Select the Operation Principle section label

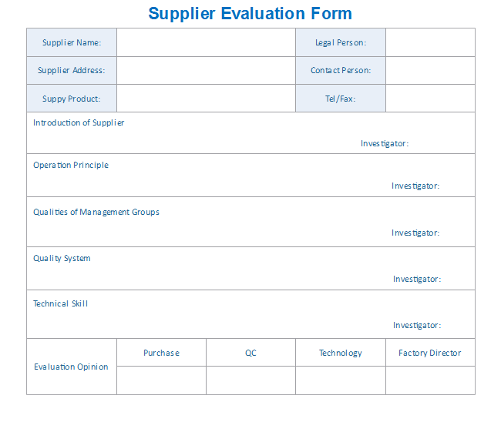click(x=71, y=165)
